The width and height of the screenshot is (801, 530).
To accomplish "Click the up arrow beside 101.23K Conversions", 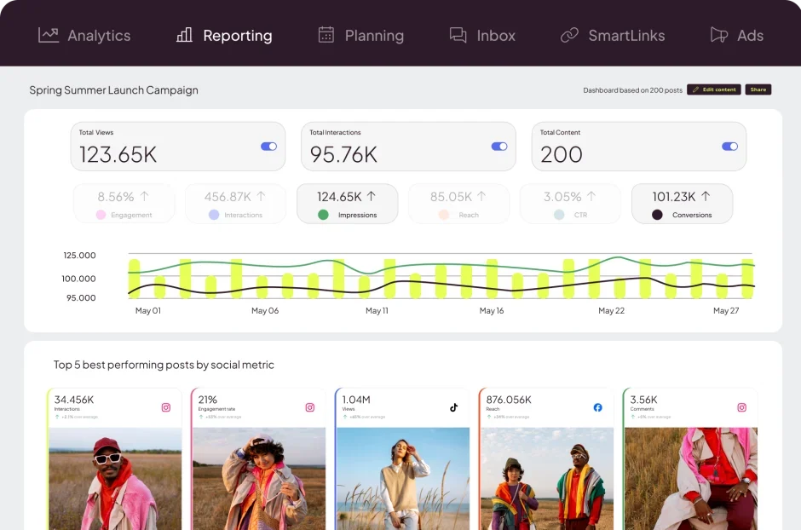I will 706,196.
